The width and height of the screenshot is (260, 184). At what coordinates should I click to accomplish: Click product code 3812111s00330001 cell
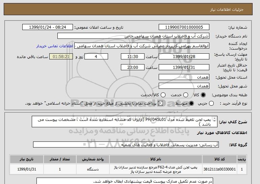(219, 169)
